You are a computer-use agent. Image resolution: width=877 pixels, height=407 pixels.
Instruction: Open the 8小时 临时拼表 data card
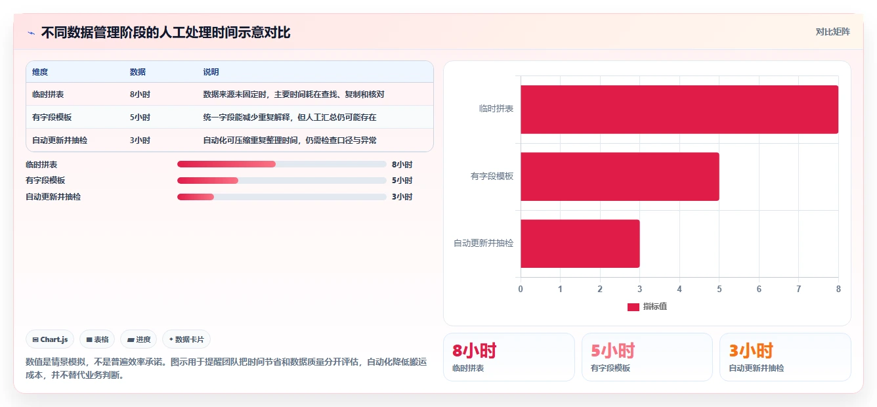pos(509,357)
